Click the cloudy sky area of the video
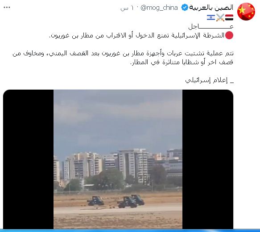Image resolution: width=260 pixels, height=232 pixels. coord(118,120)
